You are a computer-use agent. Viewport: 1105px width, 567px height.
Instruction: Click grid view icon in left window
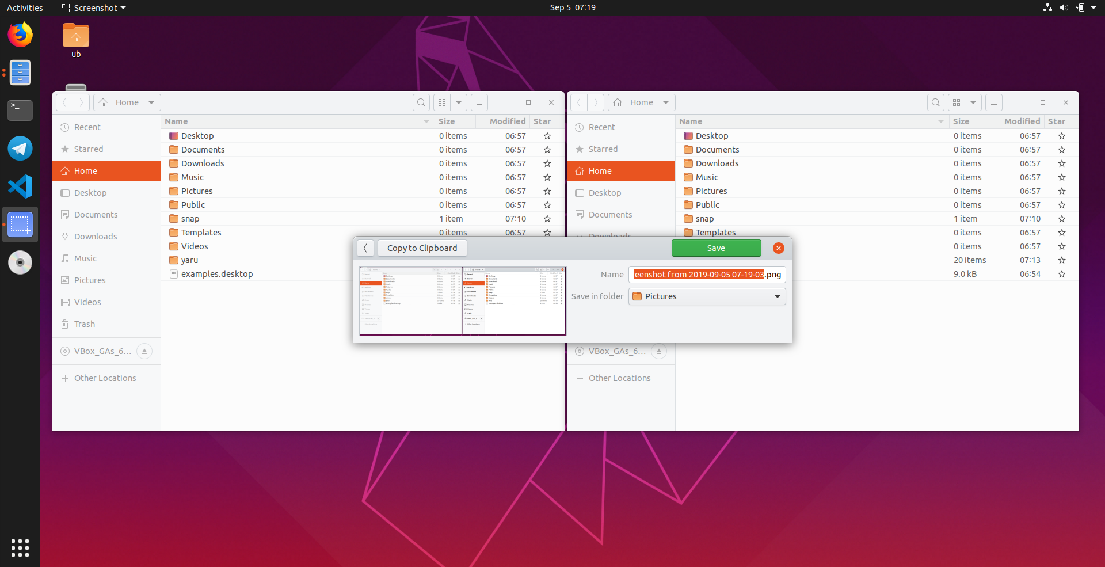tap(442, 102)
